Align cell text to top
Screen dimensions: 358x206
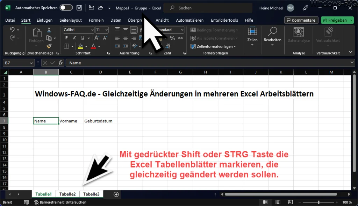click(117, 30)
